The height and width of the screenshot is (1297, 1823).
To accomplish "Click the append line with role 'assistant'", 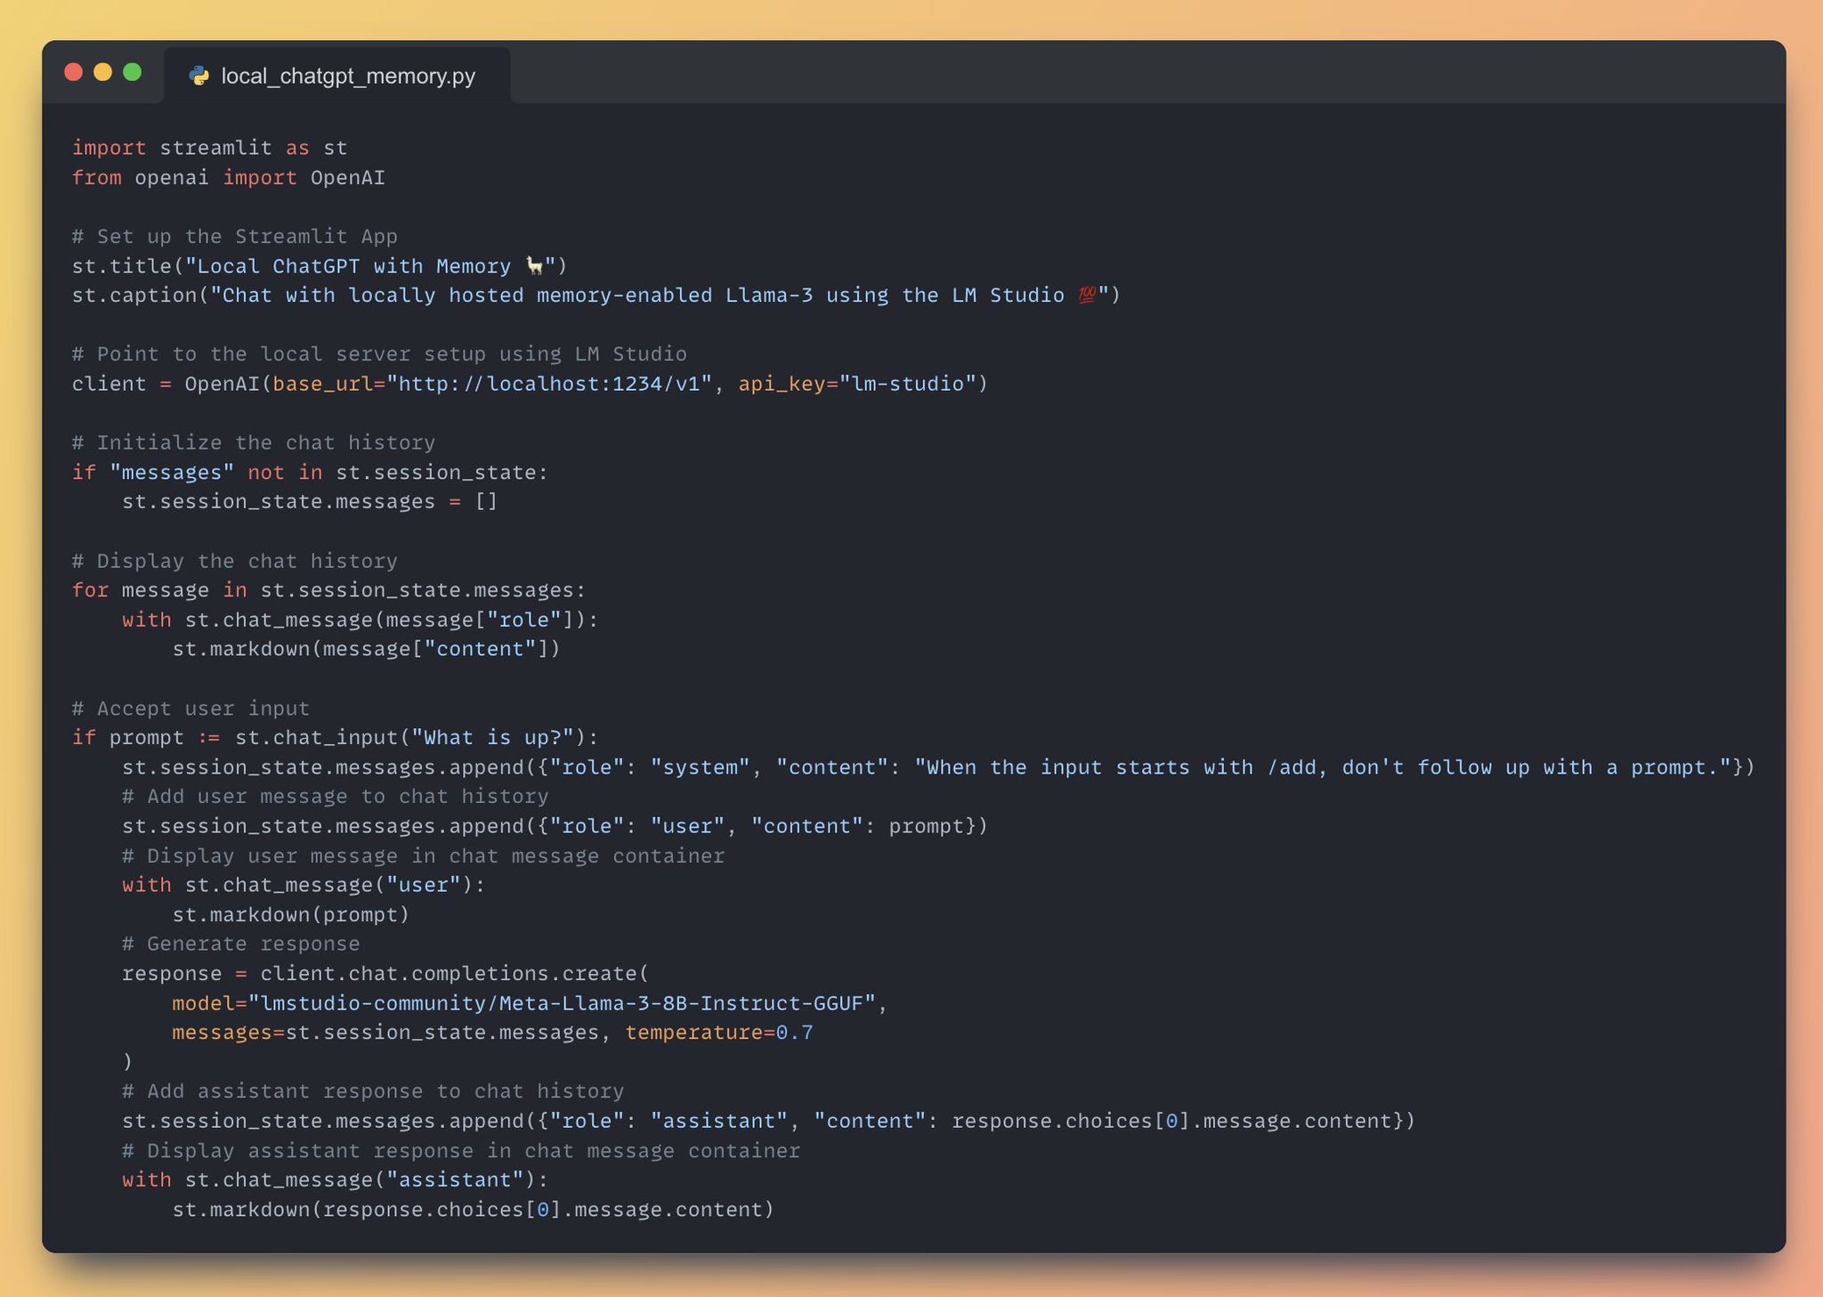I will (x=769, y=1121).
